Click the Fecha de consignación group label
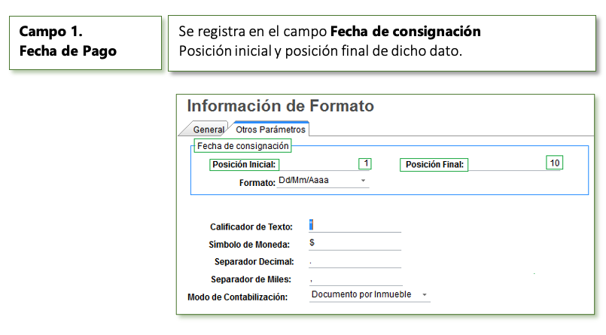This screenshot has width=606, height=335. click(x=242, y=145)
